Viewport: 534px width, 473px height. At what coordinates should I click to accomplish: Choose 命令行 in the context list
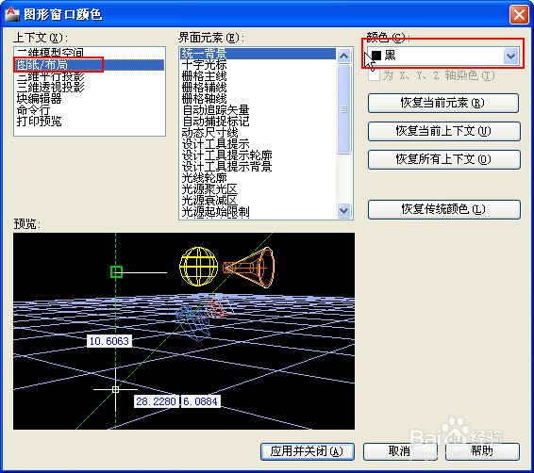click(x=90, y=110)
